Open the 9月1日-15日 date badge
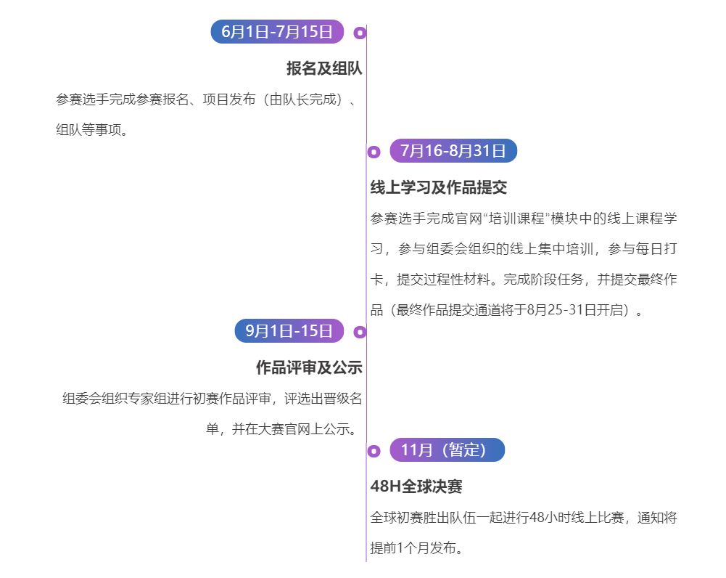 [x=289, y=331]
